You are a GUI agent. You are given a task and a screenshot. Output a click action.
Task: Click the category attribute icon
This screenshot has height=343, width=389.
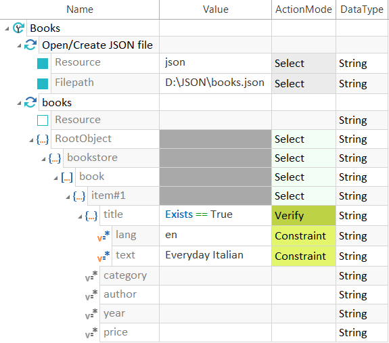click(x=91, y=276)
